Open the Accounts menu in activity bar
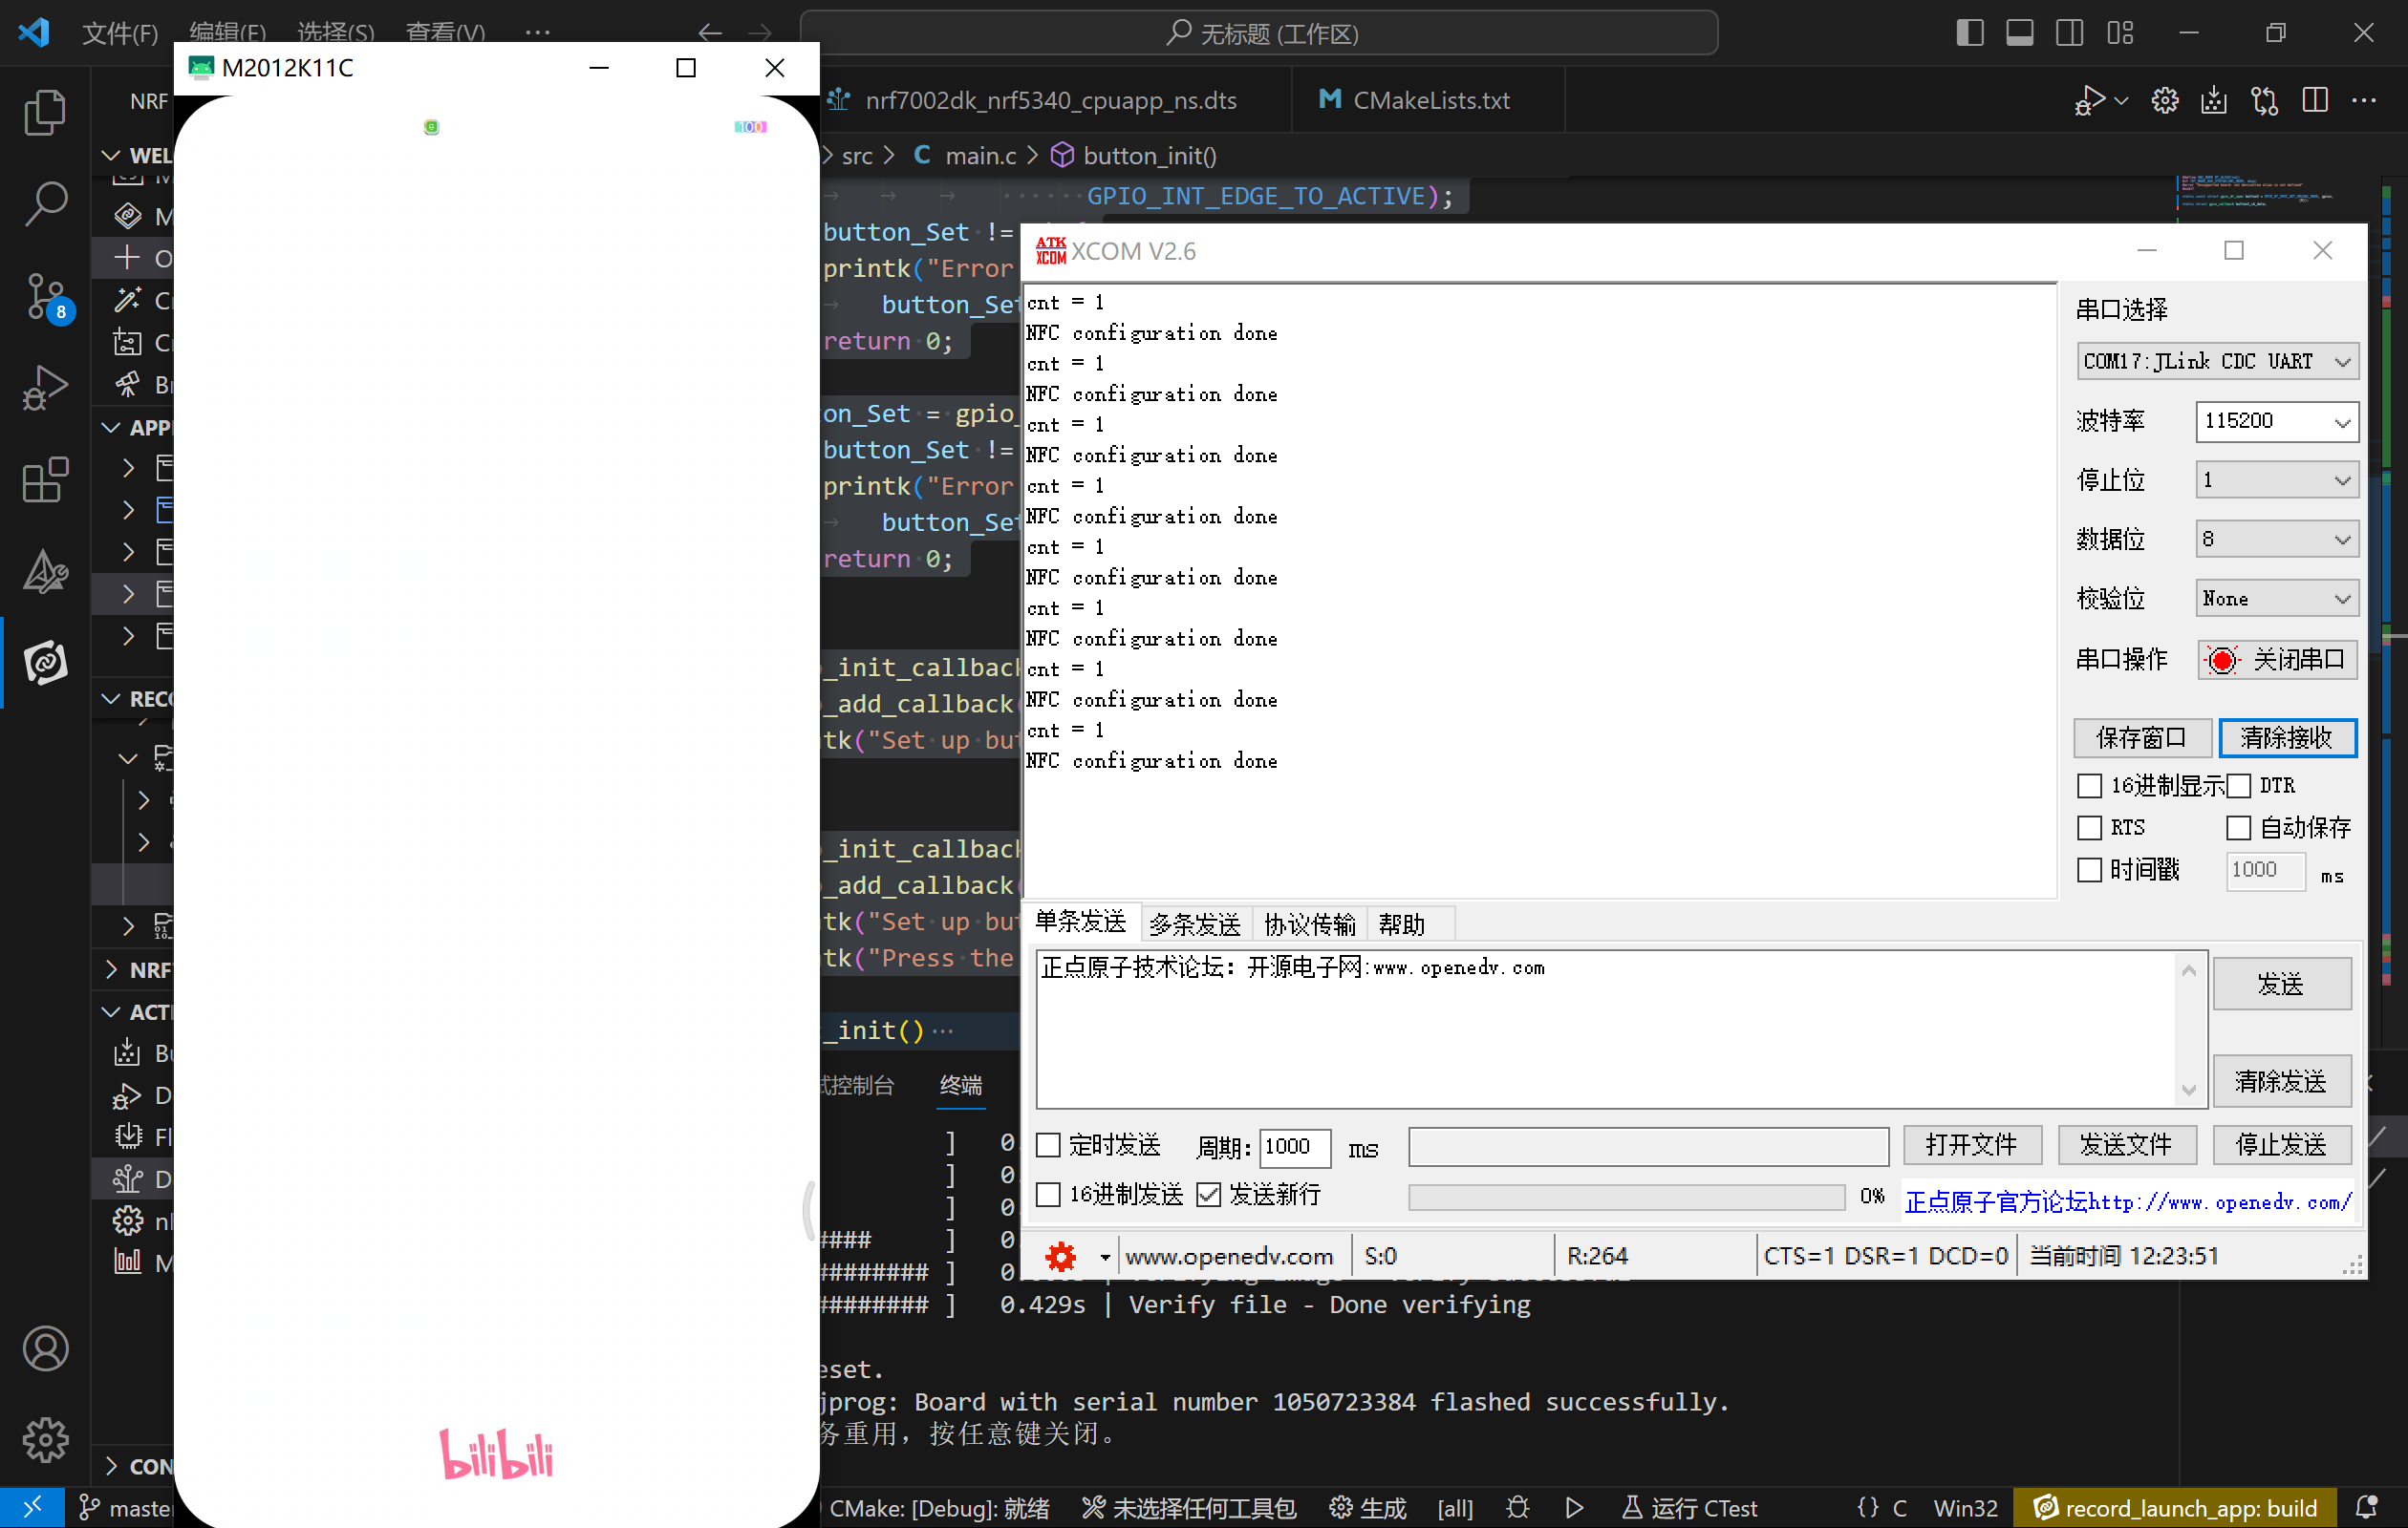The height and width of the screenshot is (1528, 2408). click(x=45, y=1348)
